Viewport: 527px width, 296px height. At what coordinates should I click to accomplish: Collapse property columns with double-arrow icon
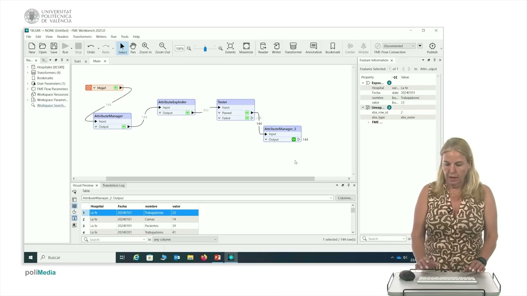395,77
